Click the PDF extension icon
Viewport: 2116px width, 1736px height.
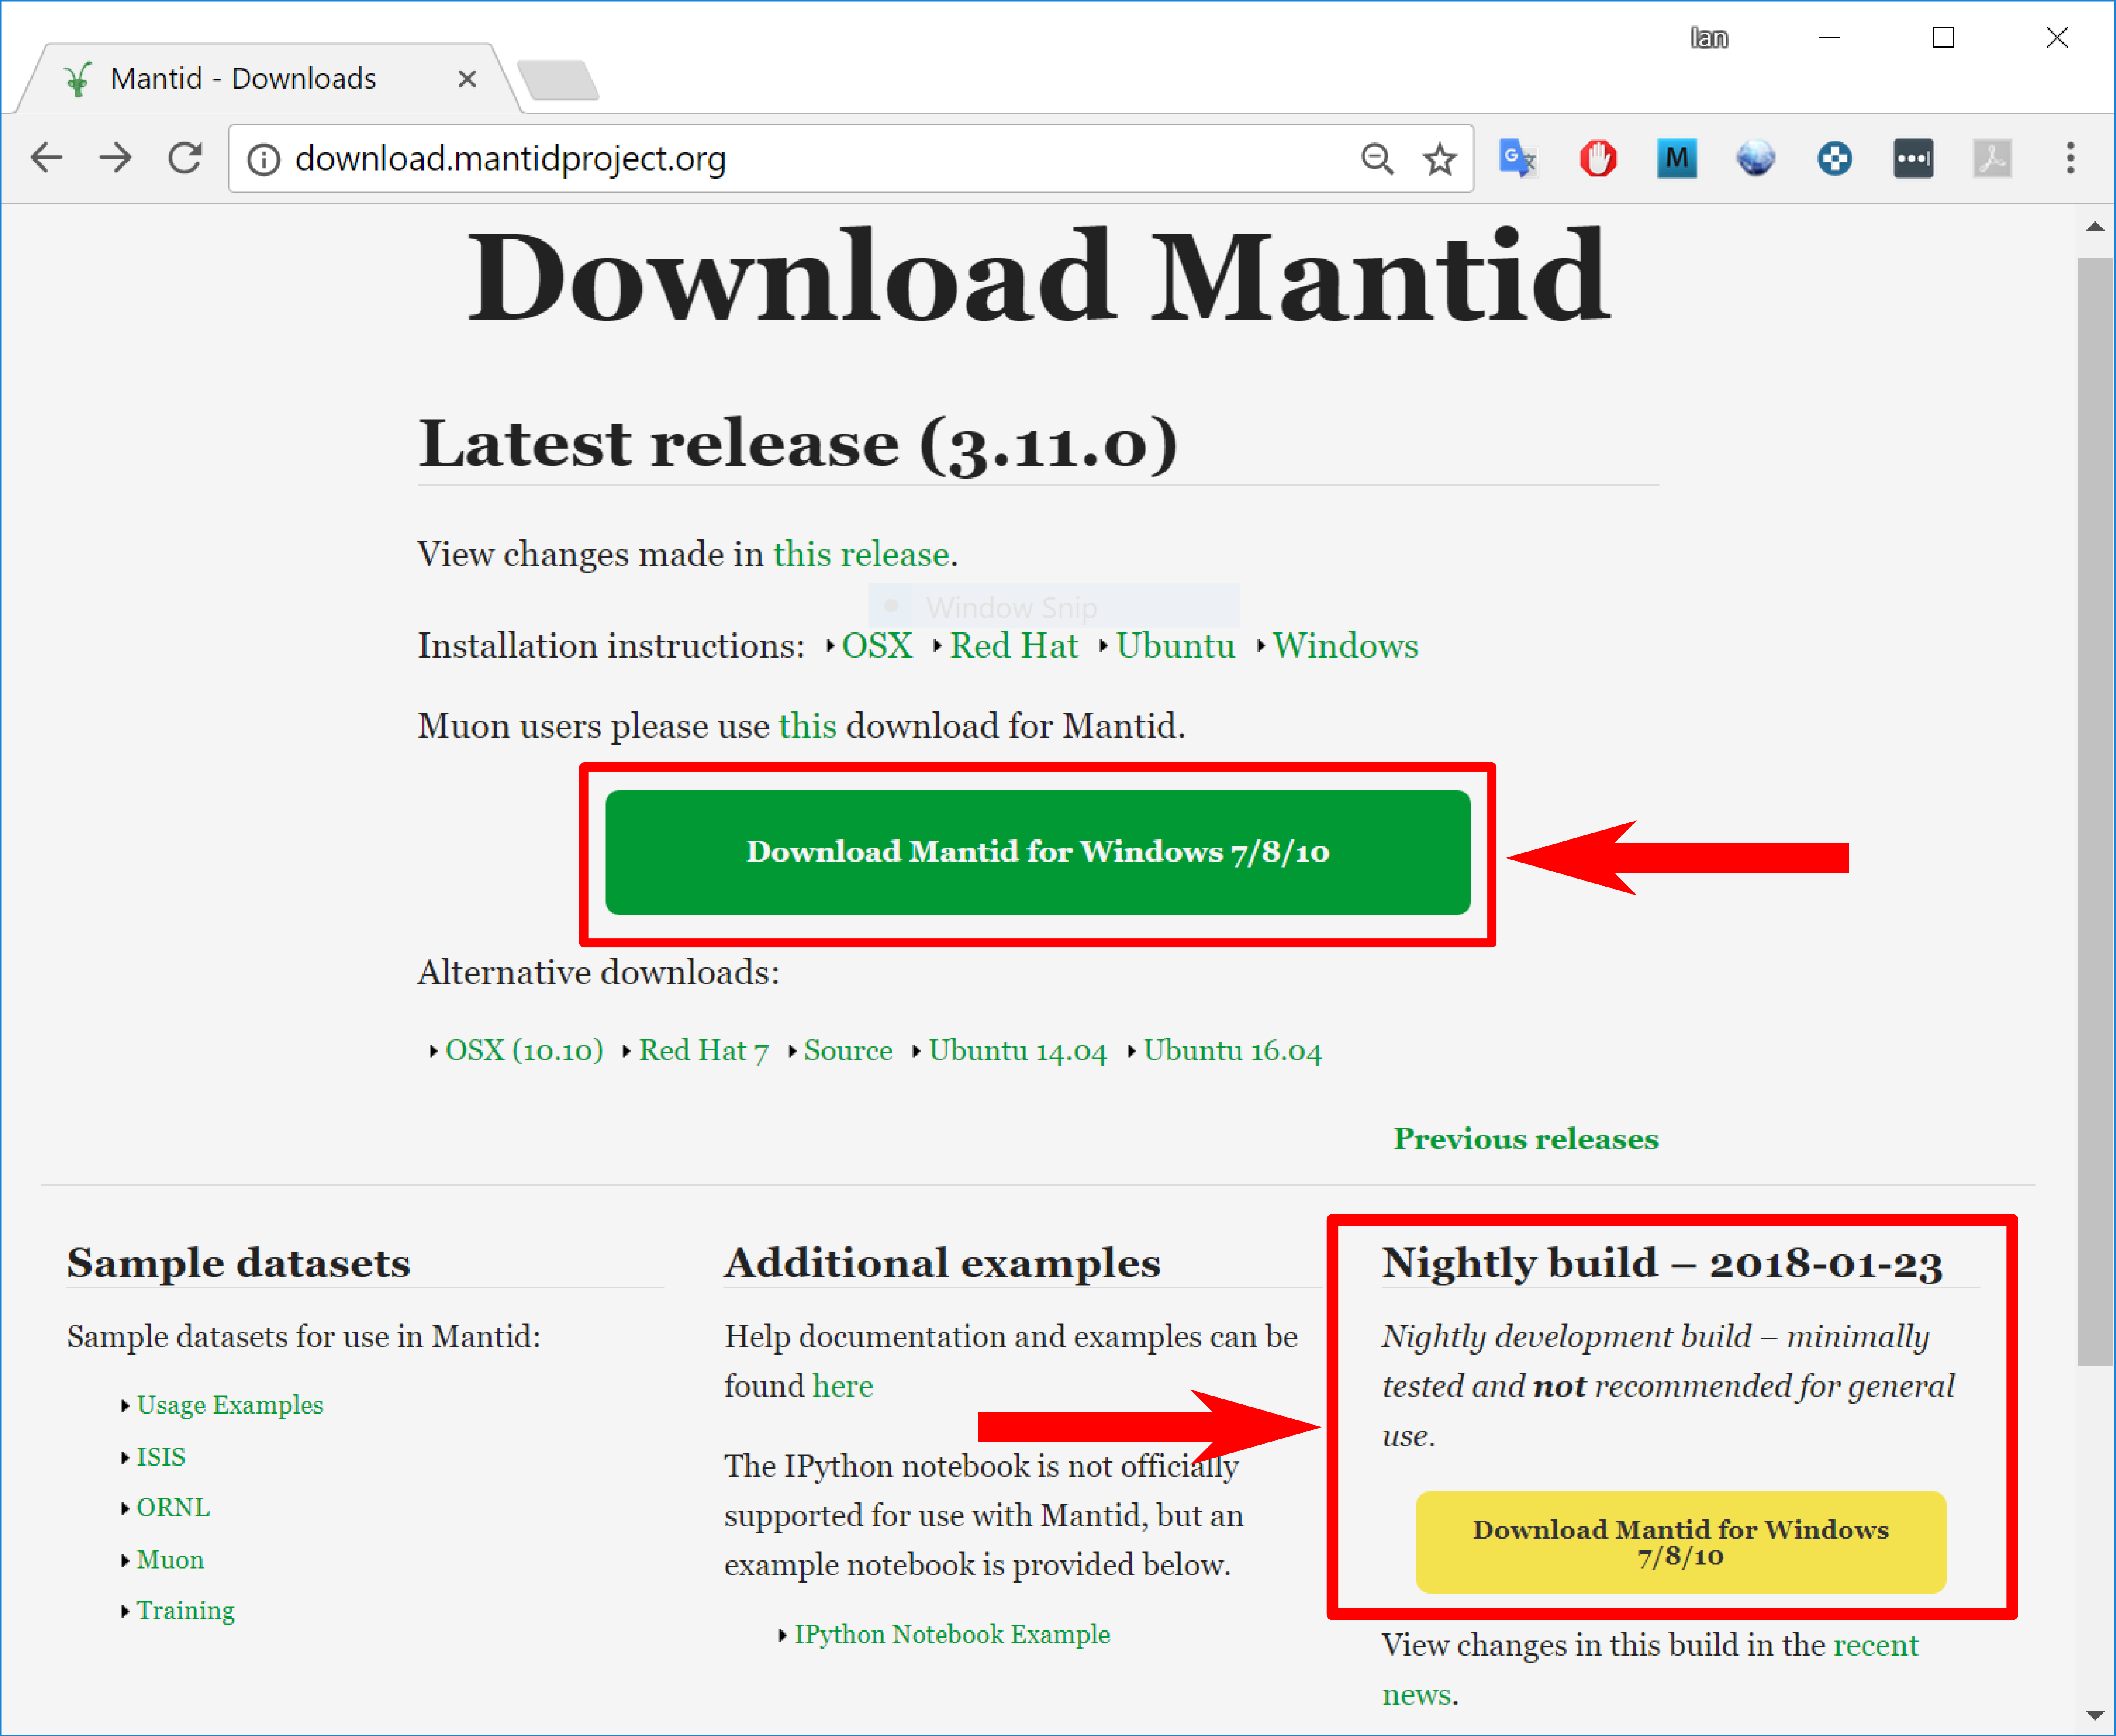(1991, 158)
